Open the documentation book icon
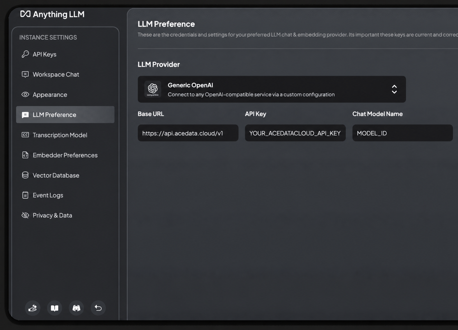Screen dimensions: 458x330 (x=54, y=308)
